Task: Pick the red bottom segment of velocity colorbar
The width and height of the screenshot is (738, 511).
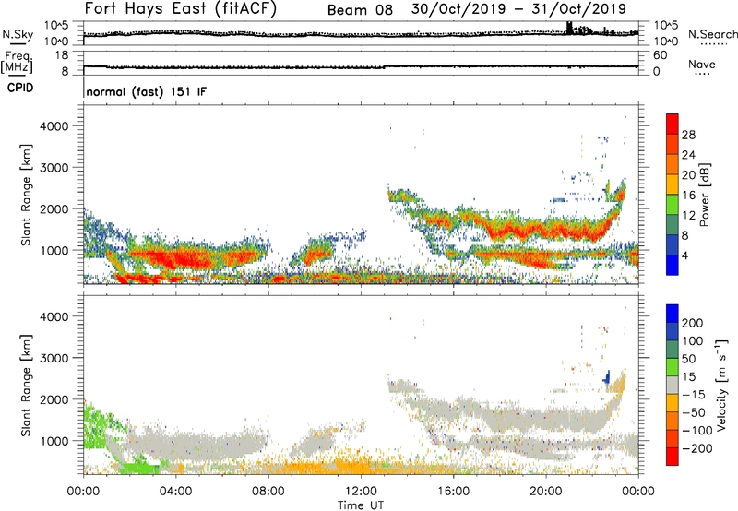Action: click(673, 457)
